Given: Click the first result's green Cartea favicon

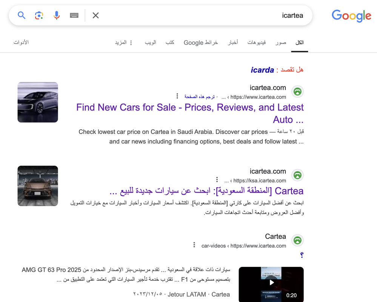Looking at the screenshot, I should (x=298, y=92).
